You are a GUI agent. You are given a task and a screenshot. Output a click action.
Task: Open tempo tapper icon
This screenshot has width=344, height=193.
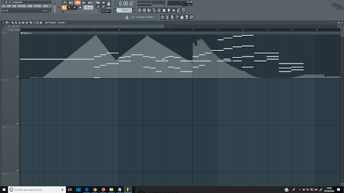point(174,11)
